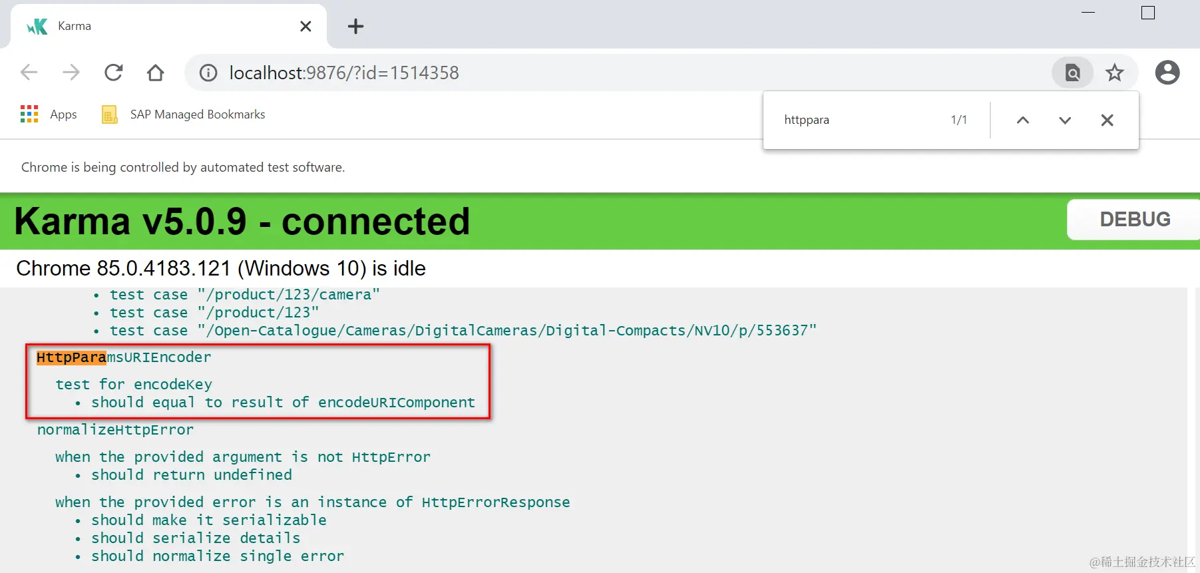Select the Karma tab
The image size is (1200, 573).
pos(170,26)
